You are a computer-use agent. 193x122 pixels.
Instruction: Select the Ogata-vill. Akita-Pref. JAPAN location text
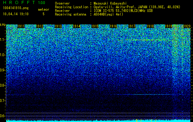pos(137,7)
